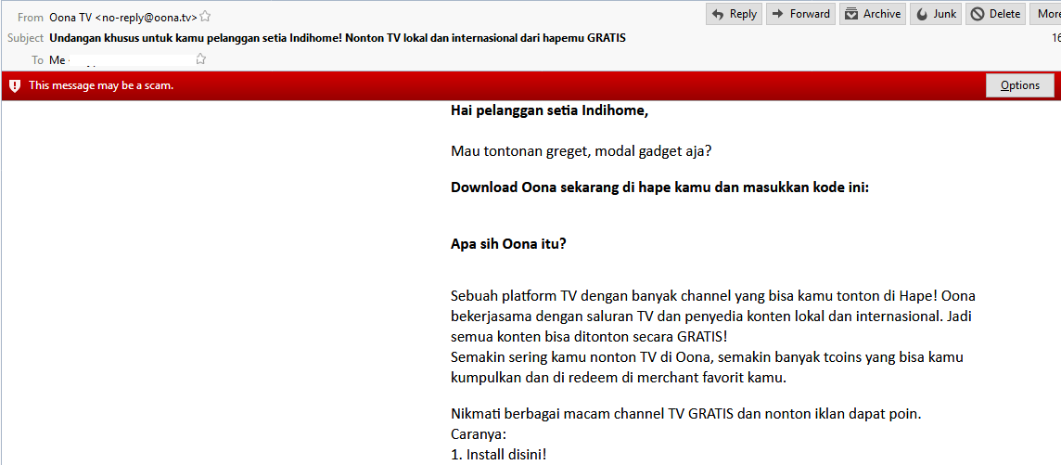Click heading 'Apa sih Oona itu?'
Viewport: 1061px width, 465px height.
(508, 244)
